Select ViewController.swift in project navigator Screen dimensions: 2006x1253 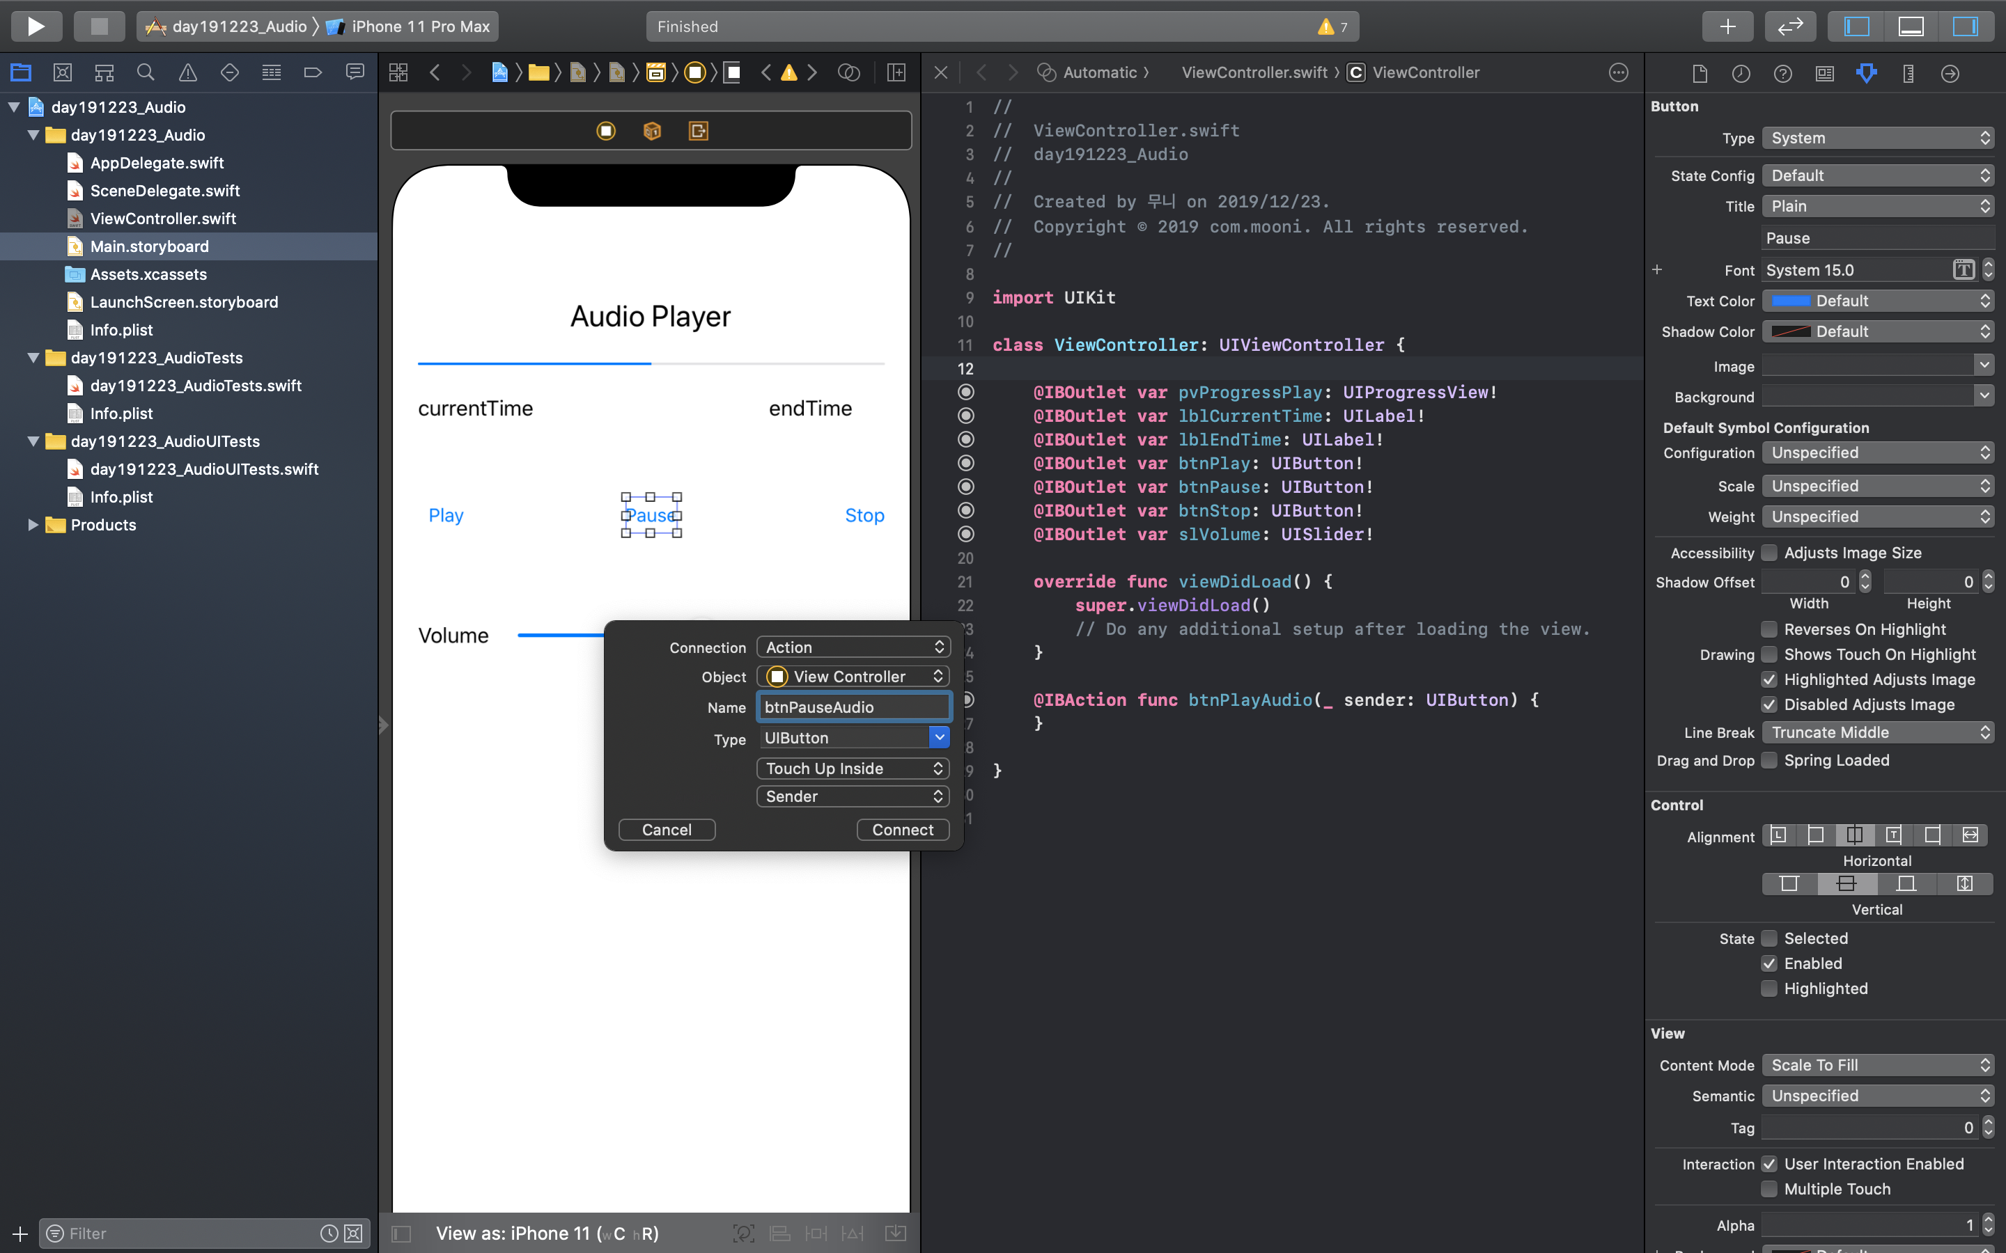162,219
